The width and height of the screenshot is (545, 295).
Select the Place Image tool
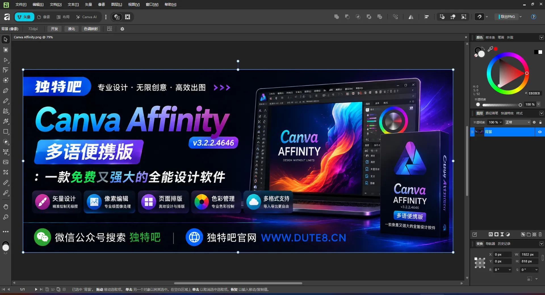point(5,162)
